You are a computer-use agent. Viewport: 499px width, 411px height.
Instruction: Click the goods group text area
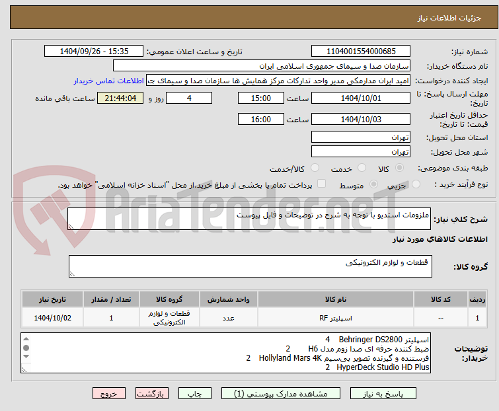point(250,266)
